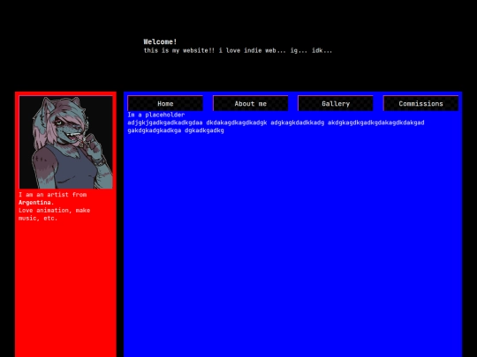The width and height of the screenshot is (477, 357).
Task: Click the bold "Argentina." text
Action: [36, 203]
